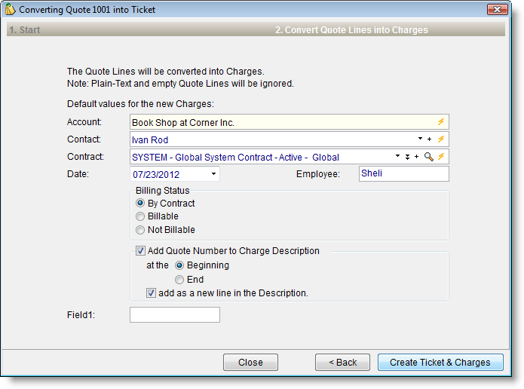Viewport: 524px width, 389px height.
Task: Select the Billable radio button
Action: pyautogui.click(x=140, y=216)
